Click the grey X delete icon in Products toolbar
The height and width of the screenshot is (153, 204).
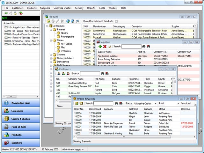point(62,21)
